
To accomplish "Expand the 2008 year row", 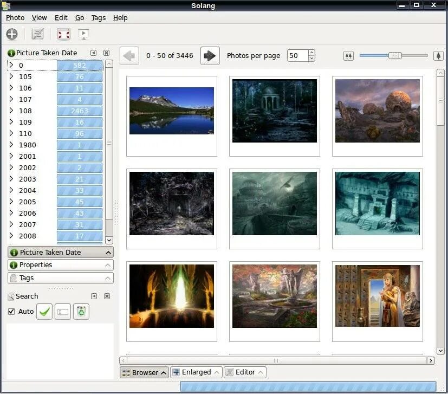I will pyautogui.click(x=11, y=236).
